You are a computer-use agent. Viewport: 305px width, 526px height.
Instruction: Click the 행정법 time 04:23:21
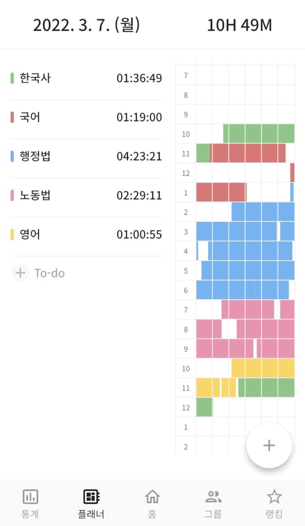click(x=139, y=157)
